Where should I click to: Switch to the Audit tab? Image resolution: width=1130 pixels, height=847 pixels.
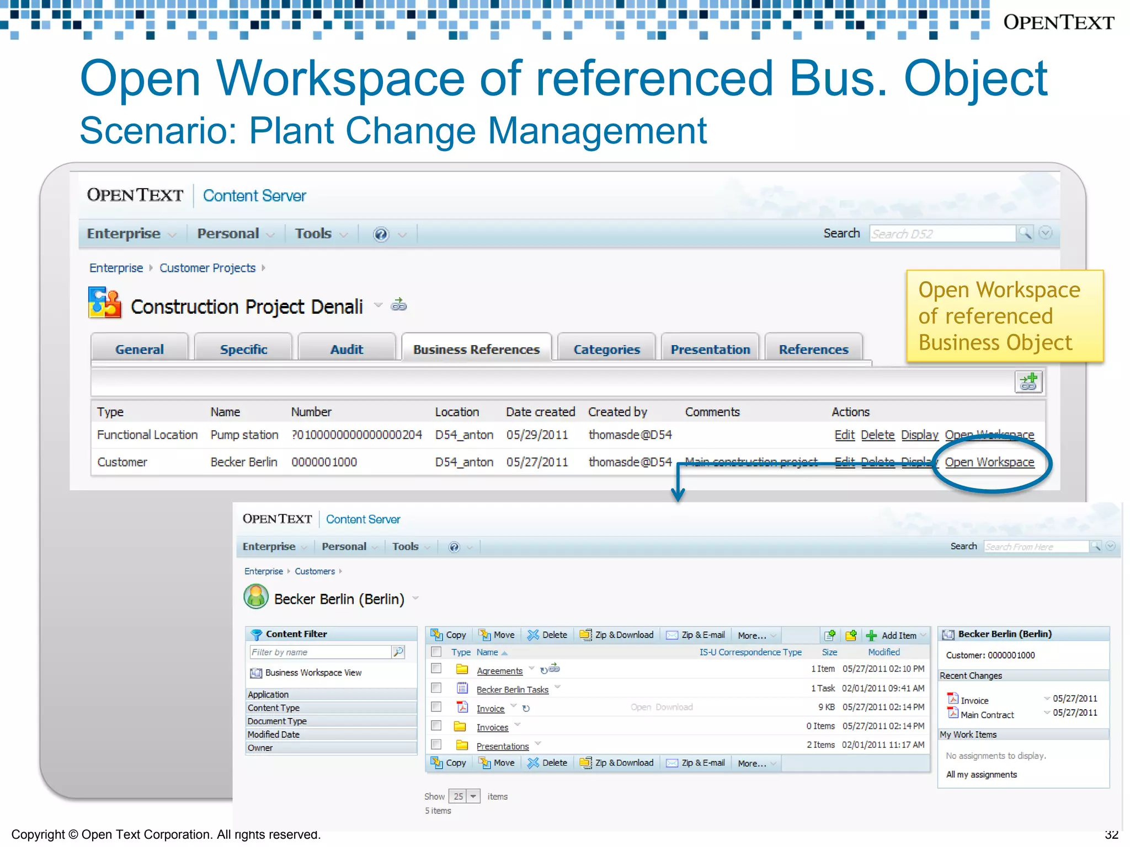pos(347,349)
